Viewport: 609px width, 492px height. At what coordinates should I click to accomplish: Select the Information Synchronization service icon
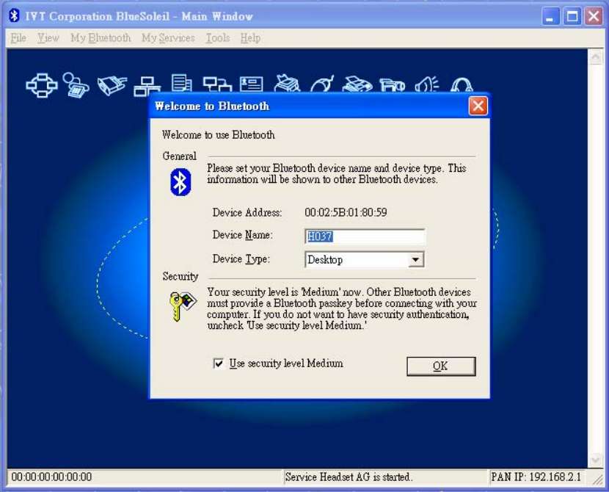tap(216, 84)
